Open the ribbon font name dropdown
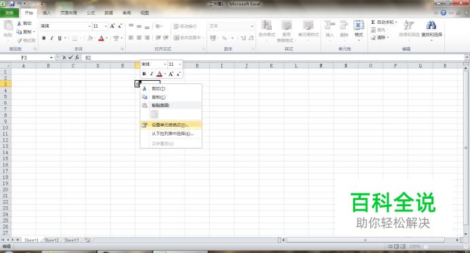The width and height of the screenshot is (470, 253). (x=90, y=26)
